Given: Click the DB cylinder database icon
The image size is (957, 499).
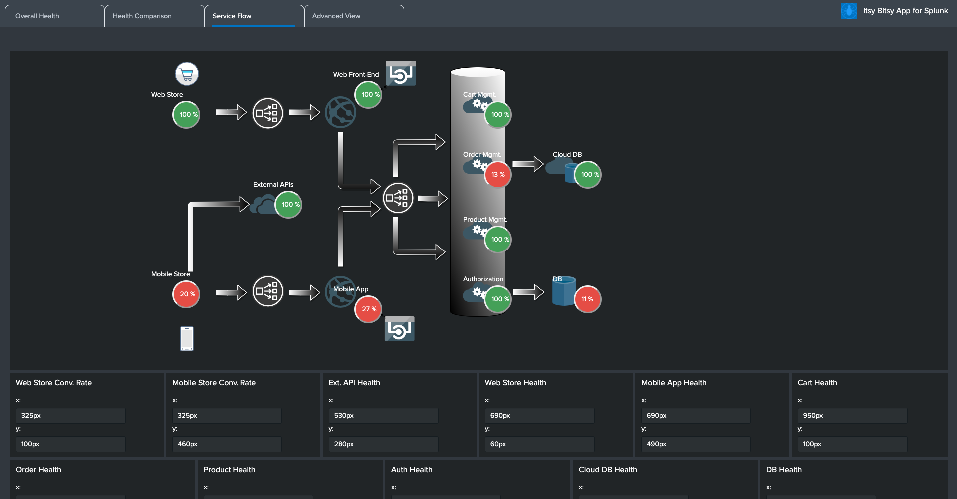Looking at the screenshot, I should pyautogui.click(x=564, y=291).
